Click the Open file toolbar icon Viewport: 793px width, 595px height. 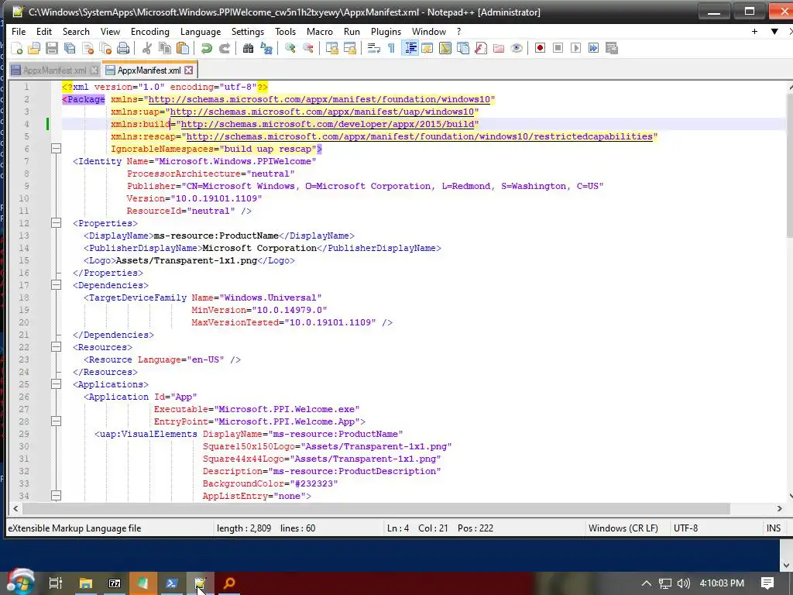click(x=34, y=48)
